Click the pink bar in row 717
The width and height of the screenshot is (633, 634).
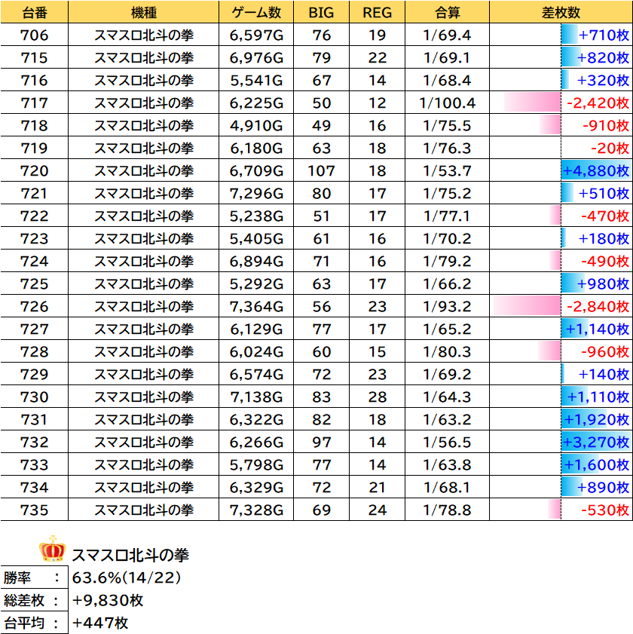[x=532, y=103]
